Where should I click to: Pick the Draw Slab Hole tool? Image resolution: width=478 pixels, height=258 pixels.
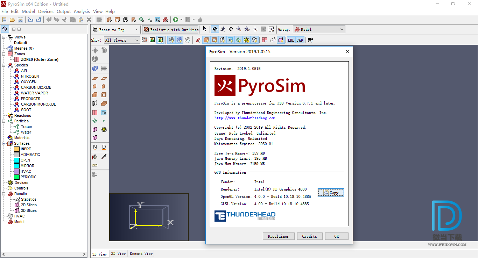pos(104,79)
